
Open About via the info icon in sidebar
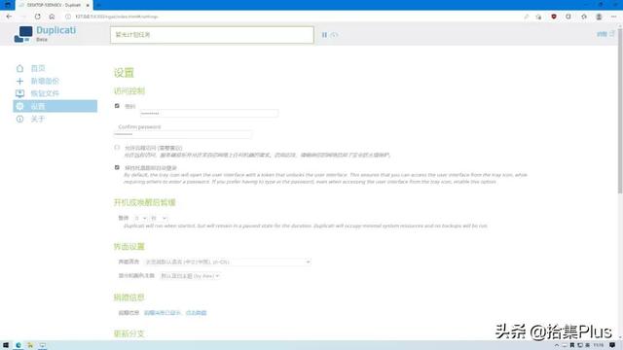pos(19,119)
